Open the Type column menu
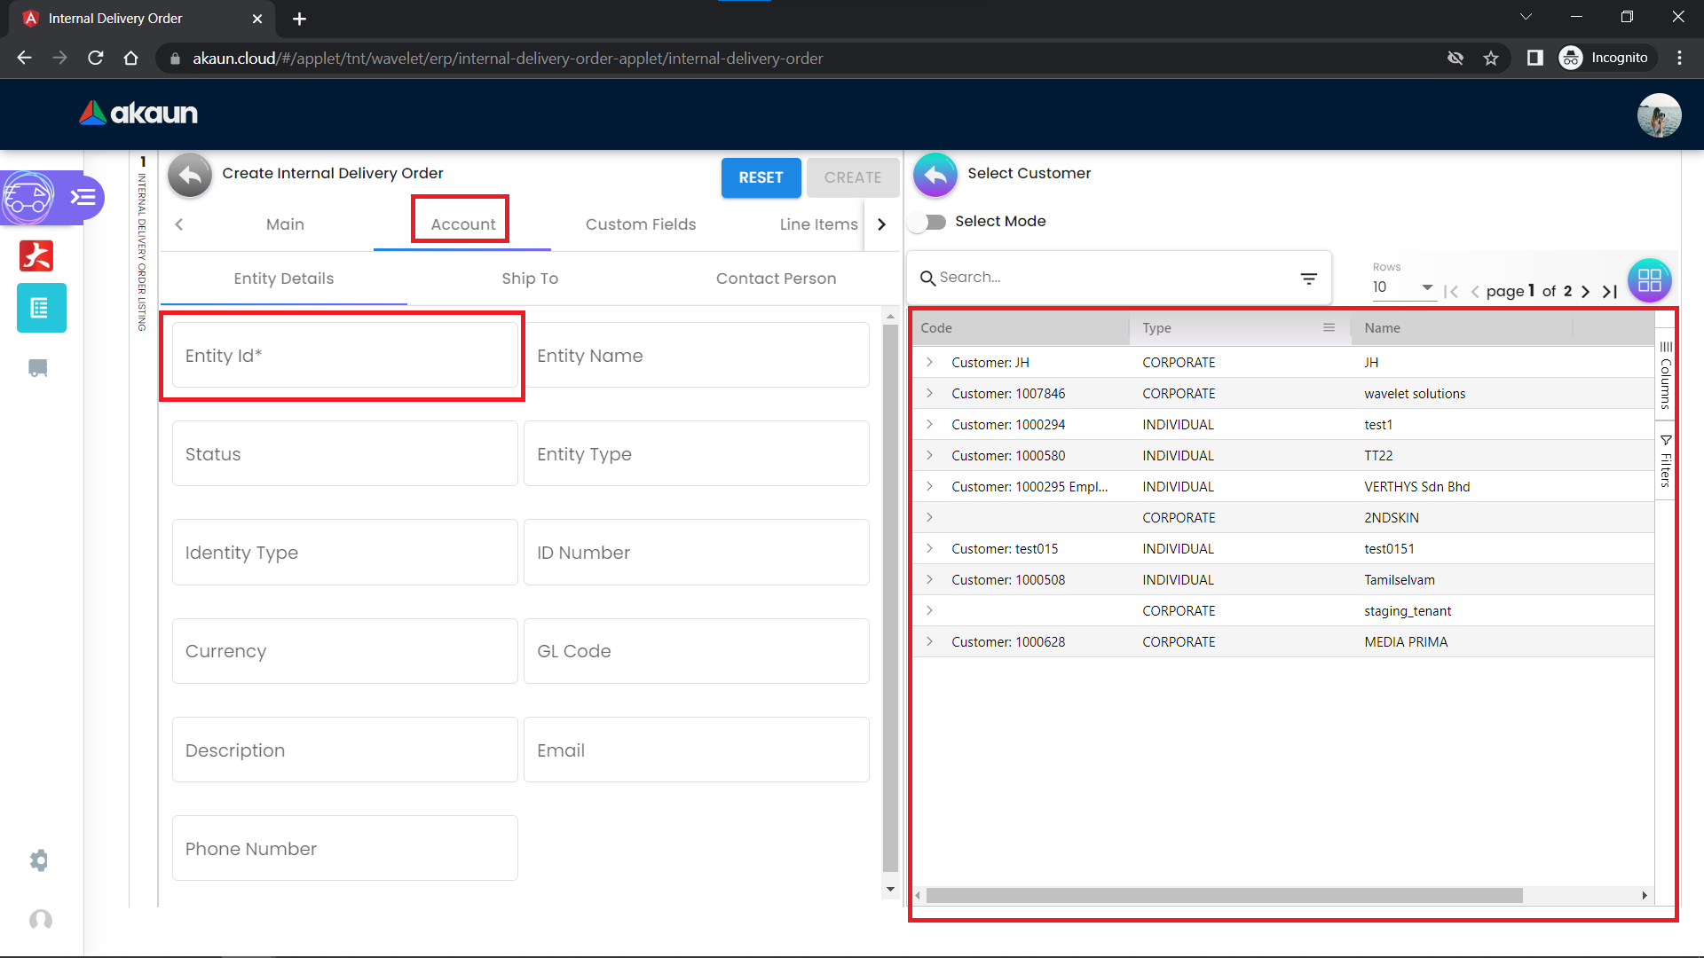 tap(1329, 327)
